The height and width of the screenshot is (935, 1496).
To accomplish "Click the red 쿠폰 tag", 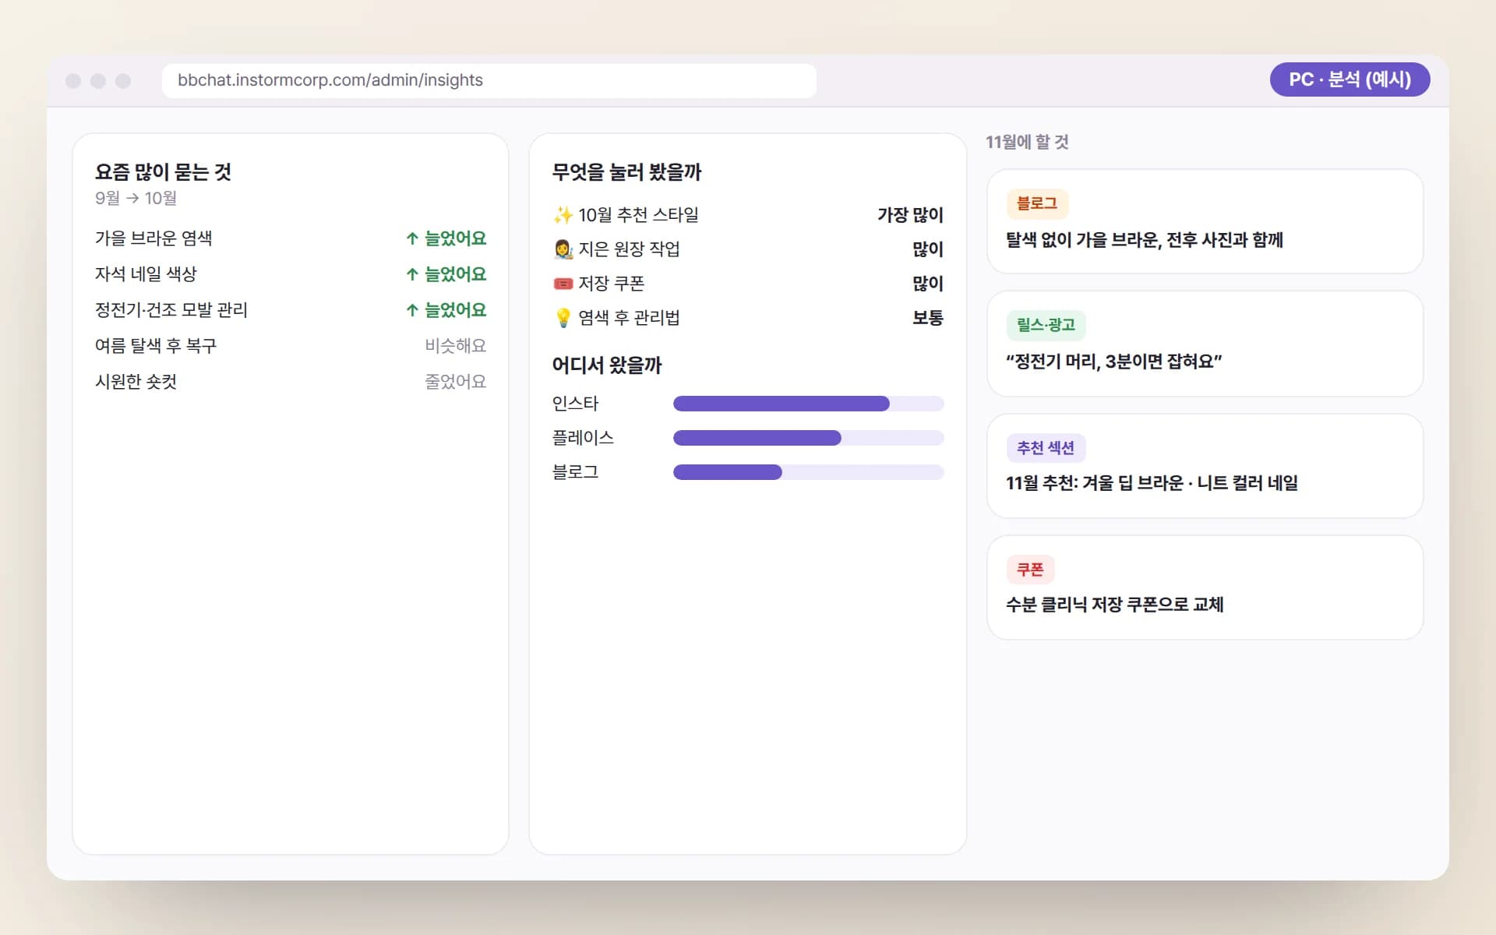I will click(x=1030, y=570).
